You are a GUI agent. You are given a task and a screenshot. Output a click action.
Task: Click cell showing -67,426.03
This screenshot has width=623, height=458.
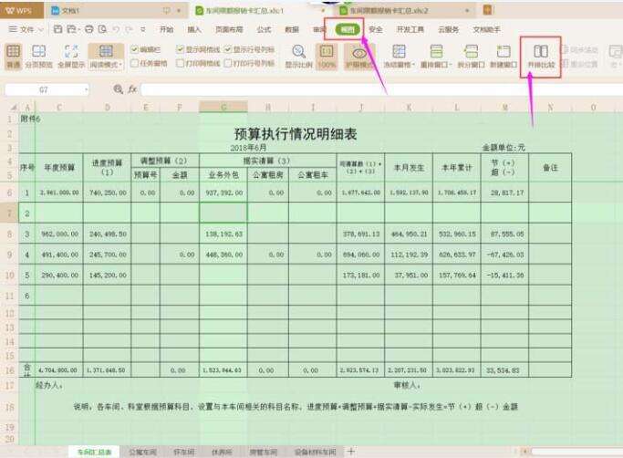point(505,255)
